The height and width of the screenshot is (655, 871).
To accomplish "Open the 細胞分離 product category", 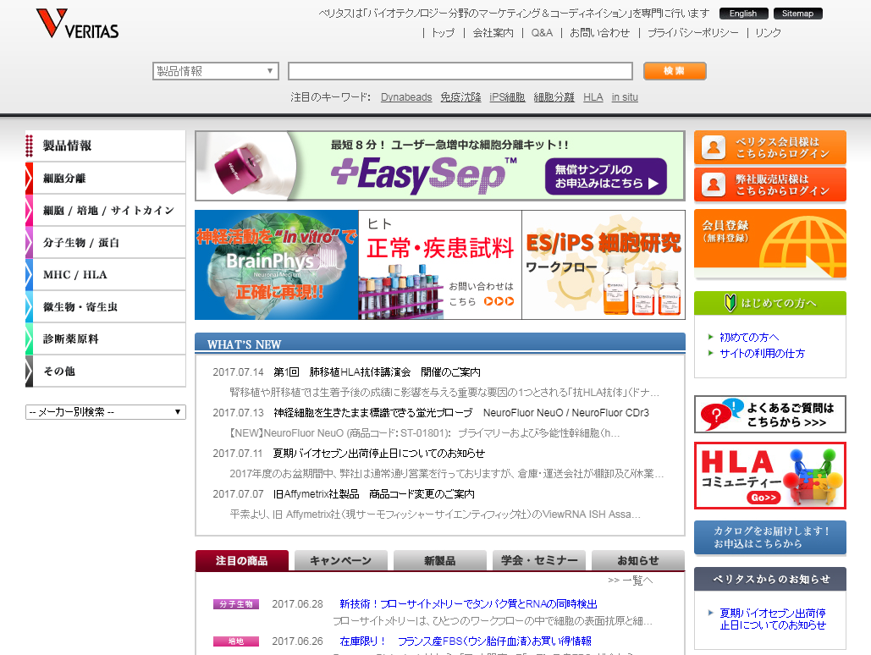I will pyautogui.click(x=106, y=179).
